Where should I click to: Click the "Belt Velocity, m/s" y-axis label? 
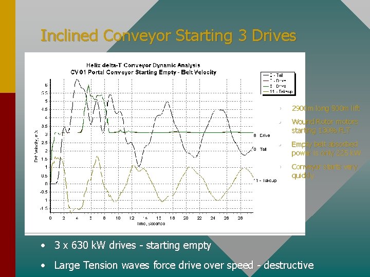point(36,146)
